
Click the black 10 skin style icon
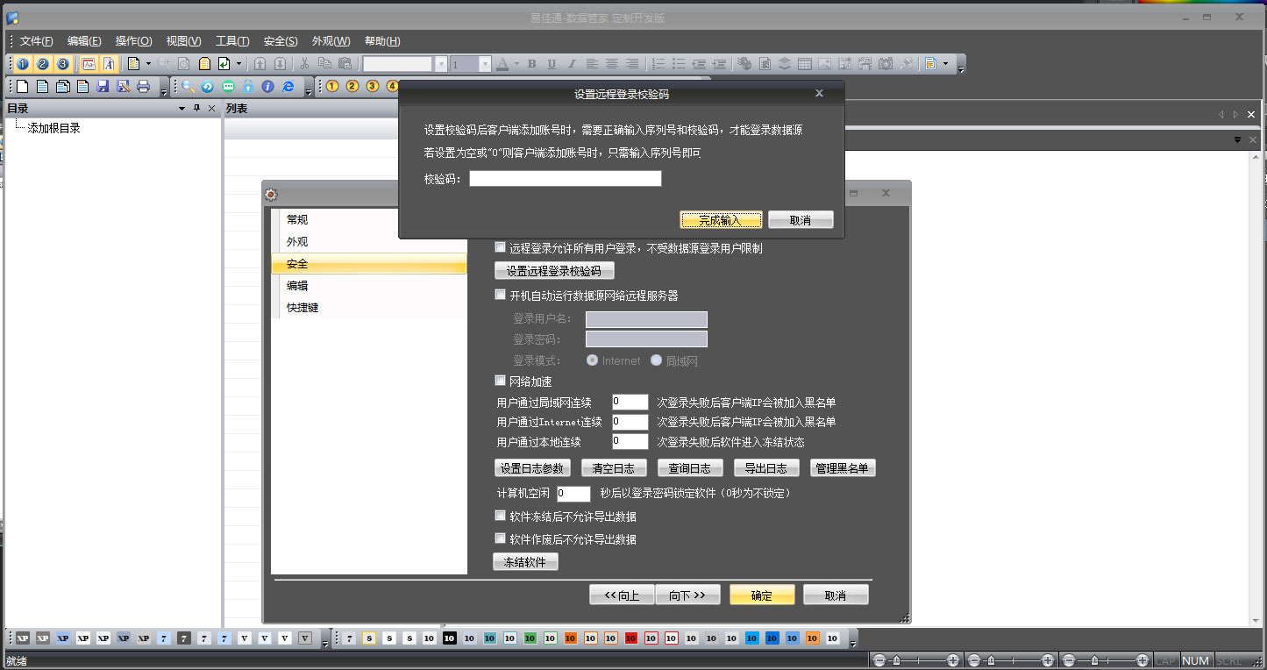(450, 638)
